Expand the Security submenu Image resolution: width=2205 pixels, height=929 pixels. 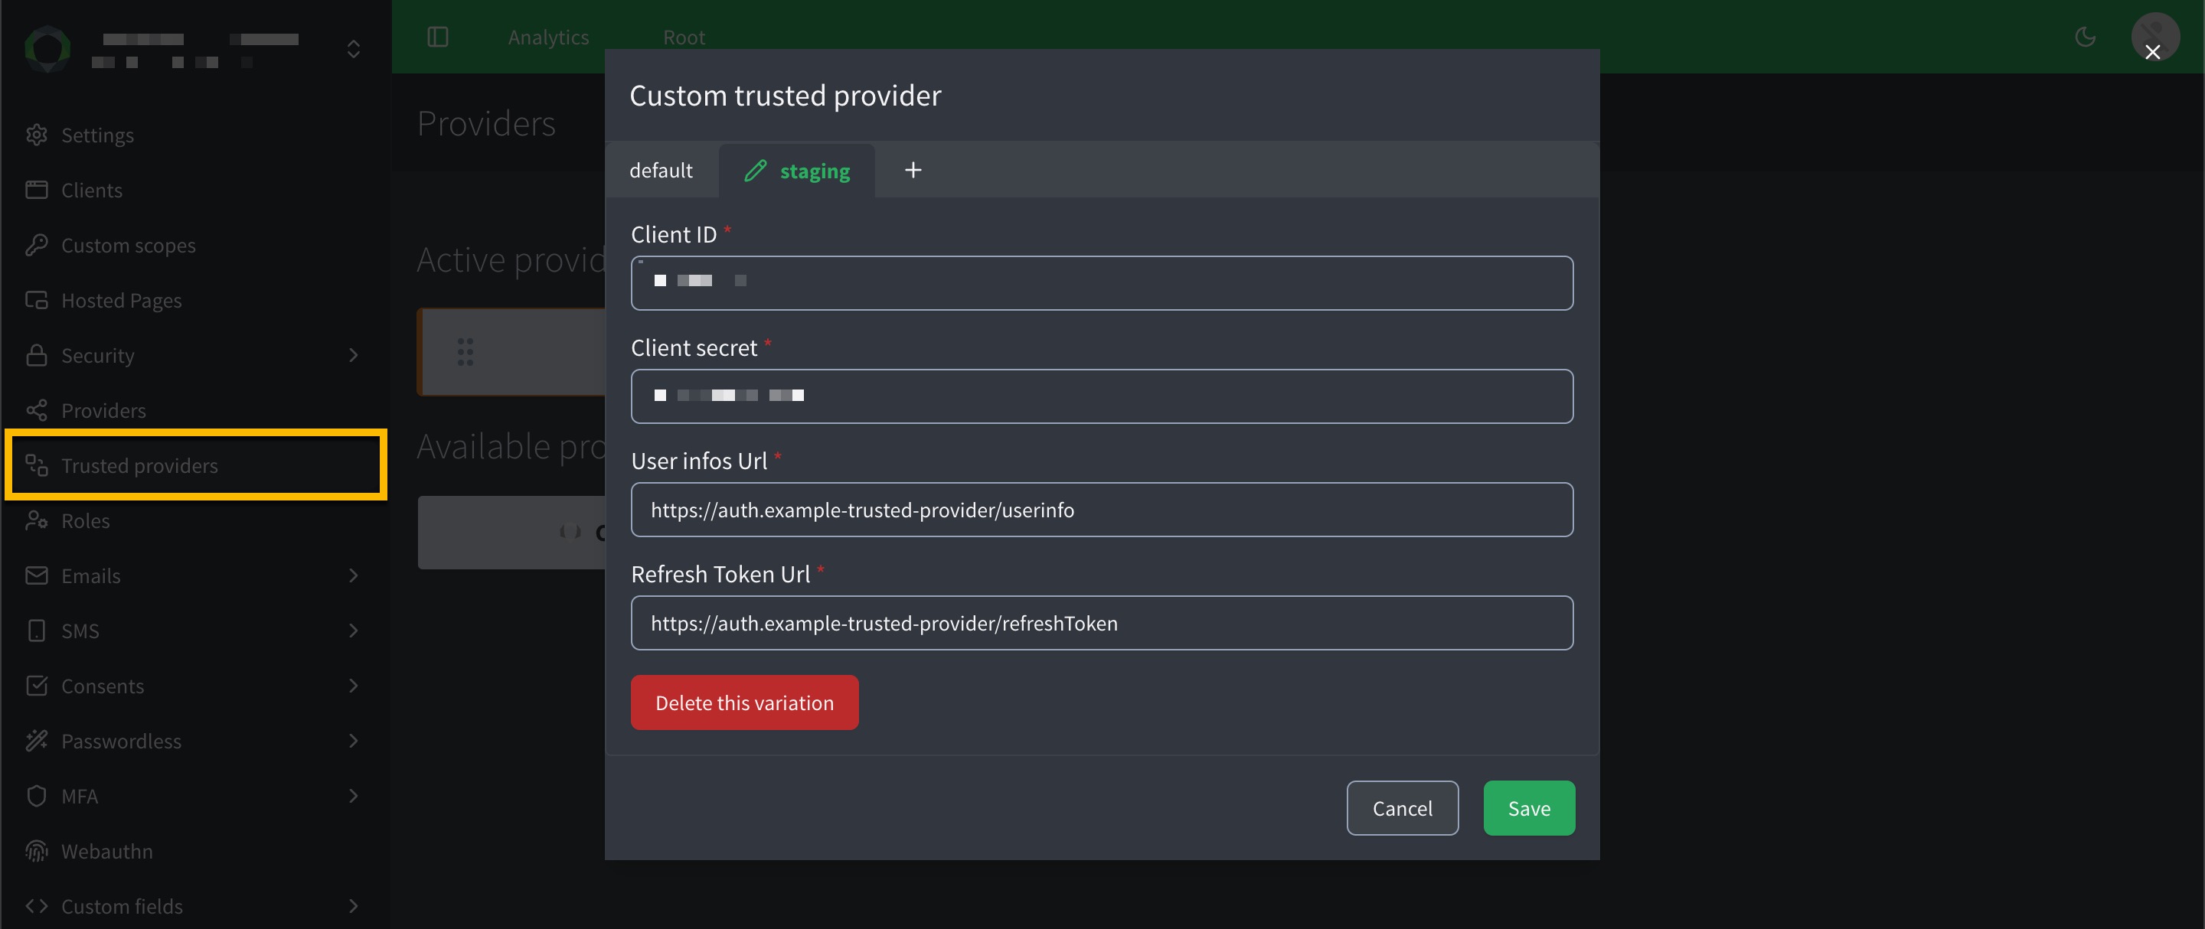click(353, 355)
